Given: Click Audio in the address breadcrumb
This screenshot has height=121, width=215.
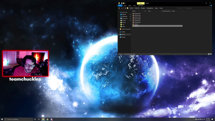Looking at the screenshot, I should point(156,8).
